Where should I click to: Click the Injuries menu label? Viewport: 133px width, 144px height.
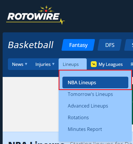tap(43, 64)
